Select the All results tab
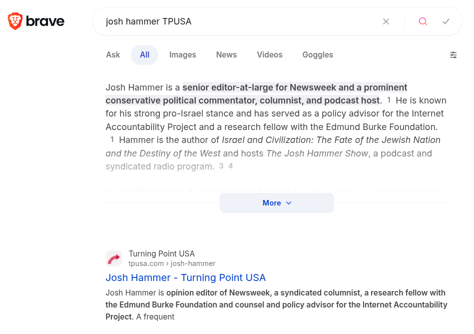Viewport: 474px width, 334px height. click(x=144, y=55)
